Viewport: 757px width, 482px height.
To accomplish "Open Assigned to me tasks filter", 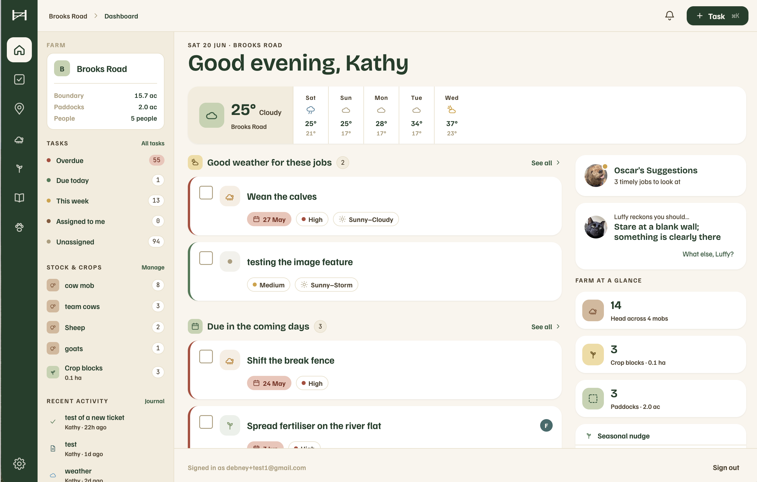I will [105, 221].
